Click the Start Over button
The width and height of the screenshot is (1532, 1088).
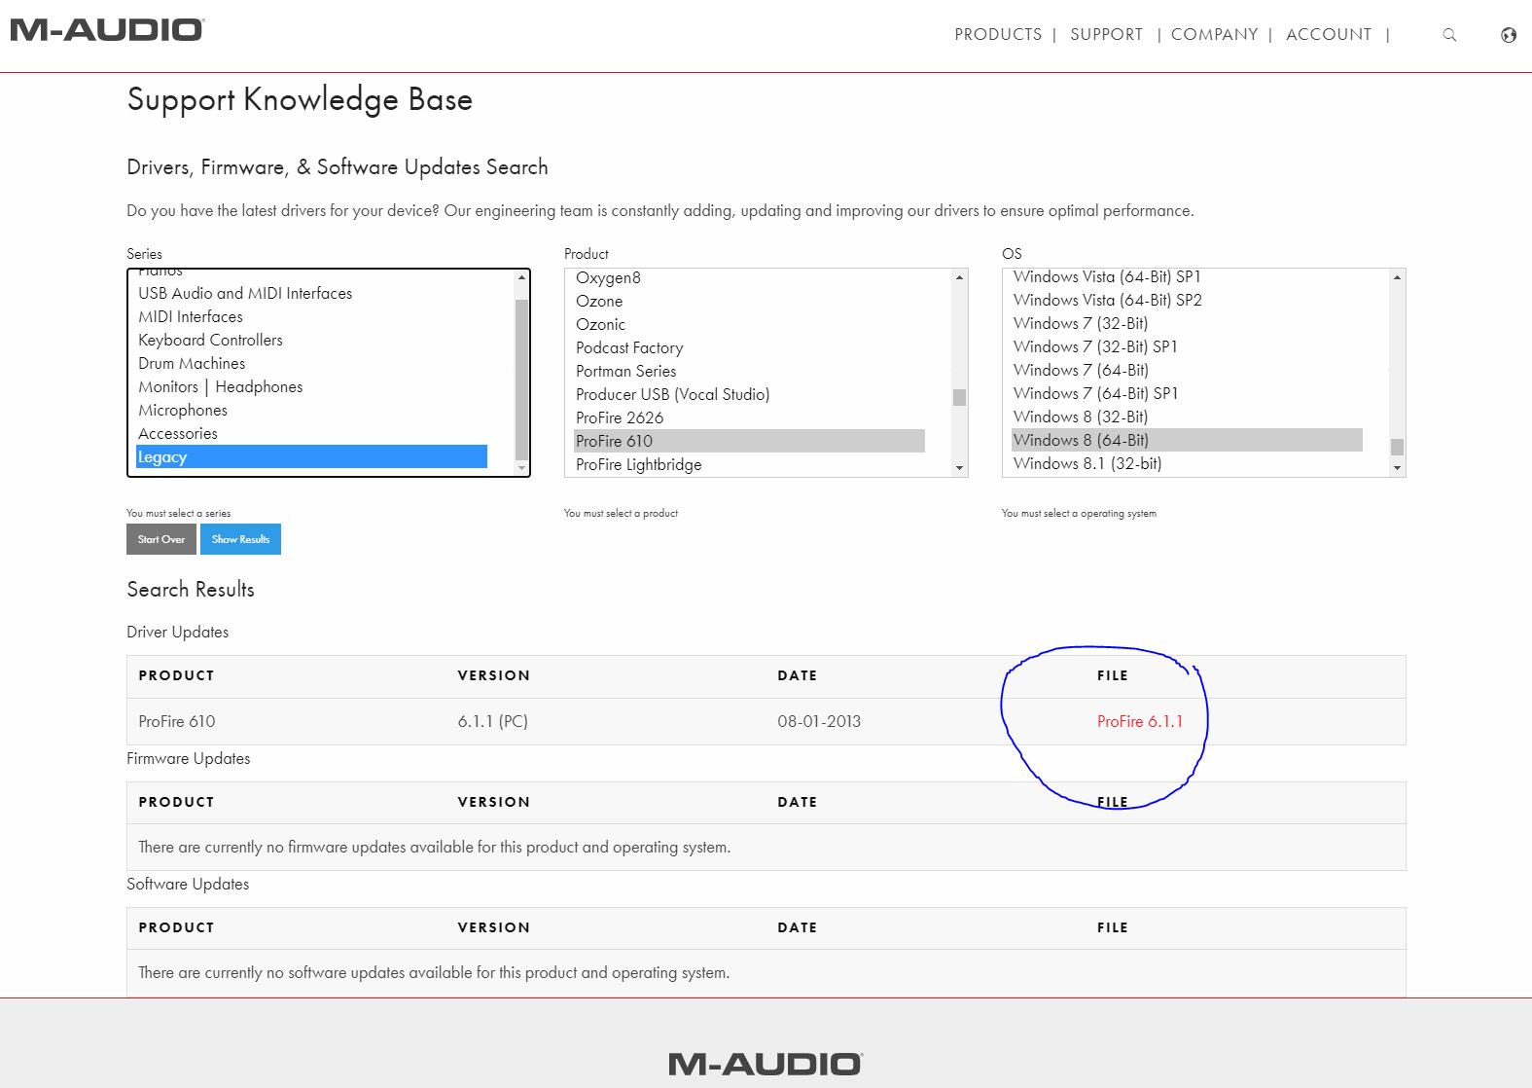coord(161,539)
